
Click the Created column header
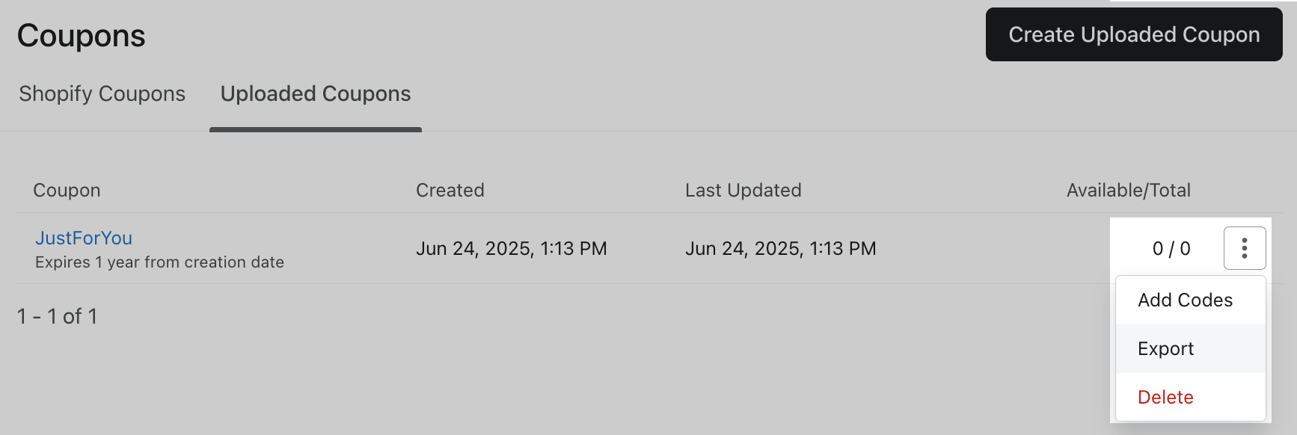coord(450,190)
